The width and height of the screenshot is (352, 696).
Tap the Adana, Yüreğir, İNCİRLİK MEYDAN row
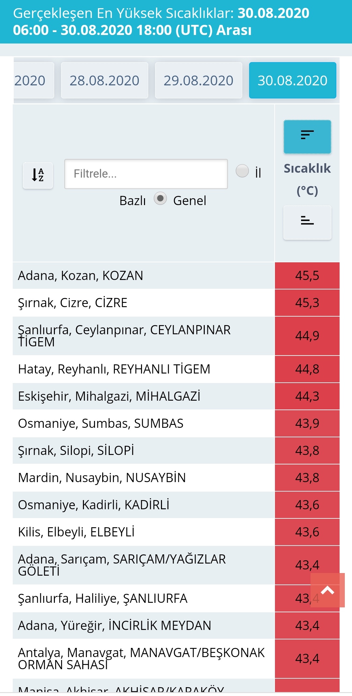click(143, 625)
